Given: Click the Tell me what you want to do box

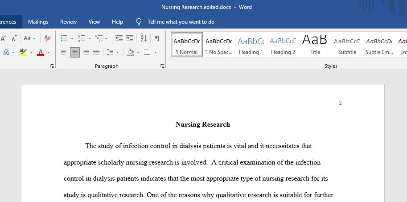Looking at the screenshot, I should [x=181, y=22].
